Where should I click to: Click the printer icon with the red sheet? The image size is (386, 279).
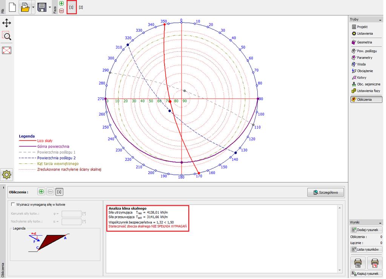pyautogui.click(x=374, y=263)
